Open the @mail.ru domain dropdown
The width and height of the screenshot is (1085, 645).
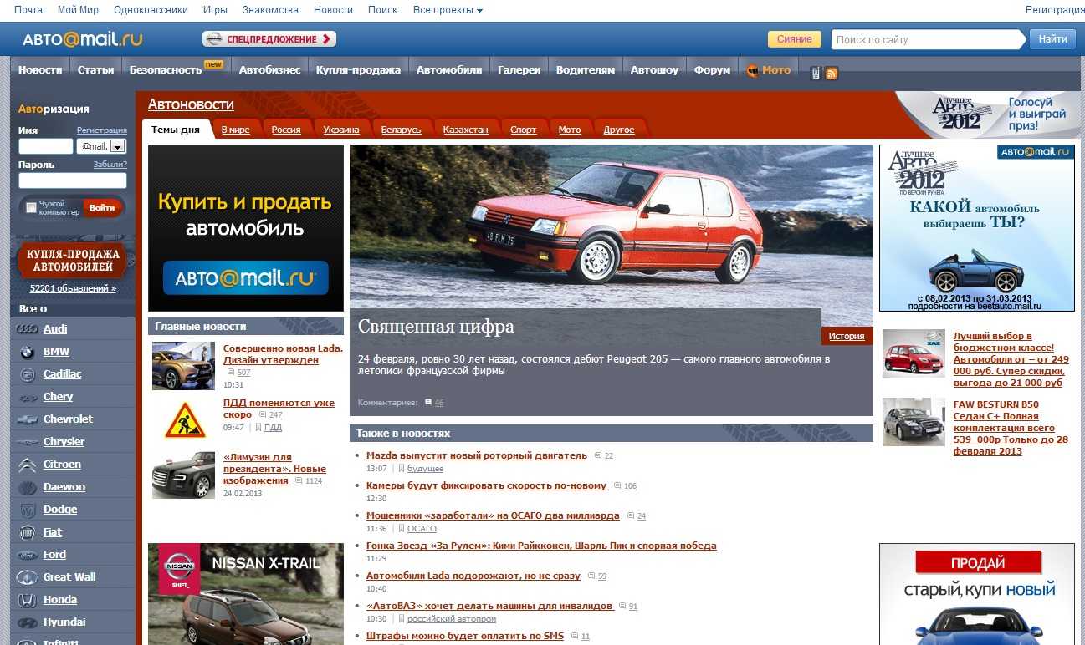click(x=101, y=146)
